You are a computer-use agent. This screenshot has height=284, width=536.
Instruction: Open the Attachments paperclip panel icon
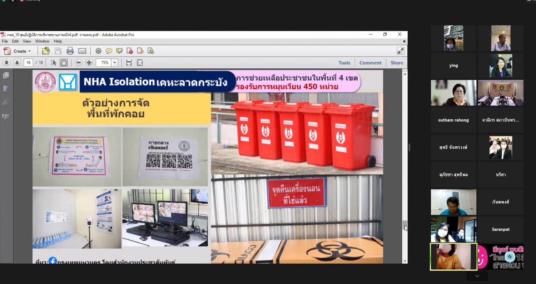(x=6, y=103)
